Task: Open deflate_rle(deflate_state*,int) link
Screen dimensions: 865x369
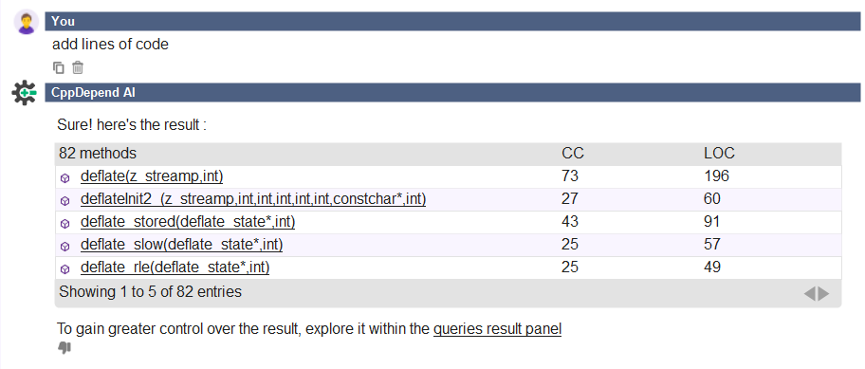Action: (x=175, y=267)
